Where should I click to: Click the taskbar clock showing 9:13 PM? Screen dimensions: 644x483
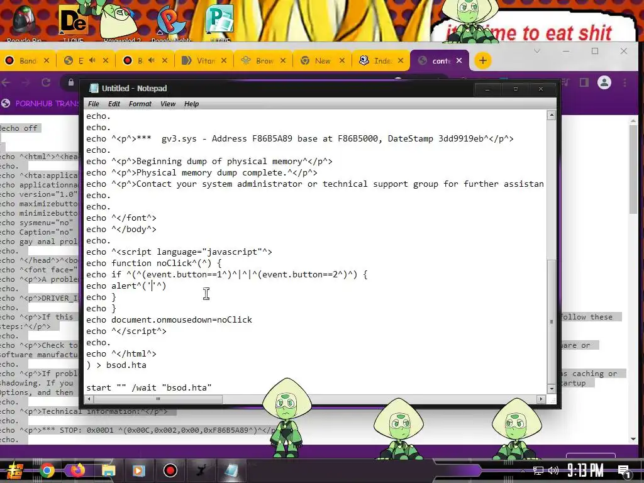pyautogui.click(x=586, y=470)
